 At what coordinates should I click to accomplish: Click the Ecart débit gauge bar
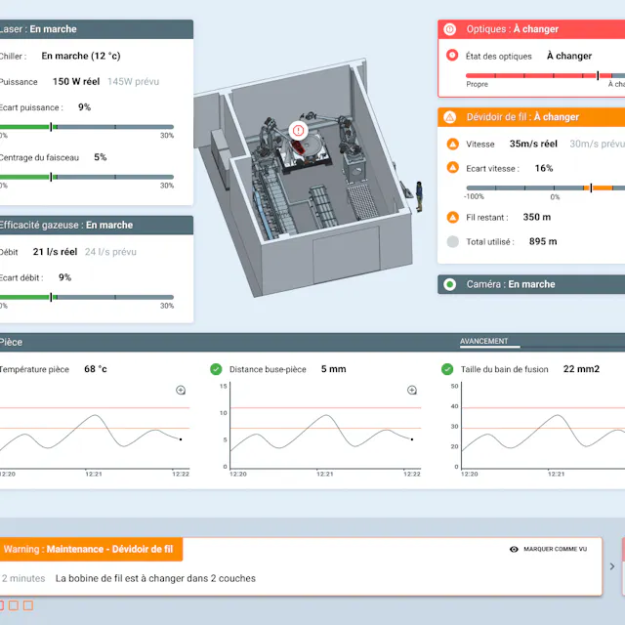click(87, 297)
